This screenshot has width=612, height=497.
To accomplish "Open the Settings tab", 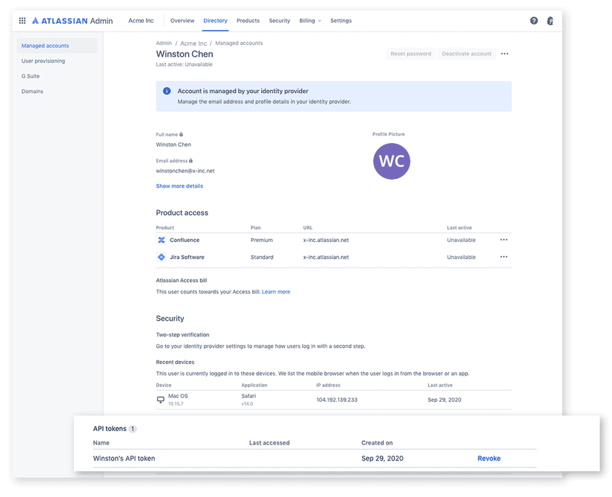I will pos(341,21).
